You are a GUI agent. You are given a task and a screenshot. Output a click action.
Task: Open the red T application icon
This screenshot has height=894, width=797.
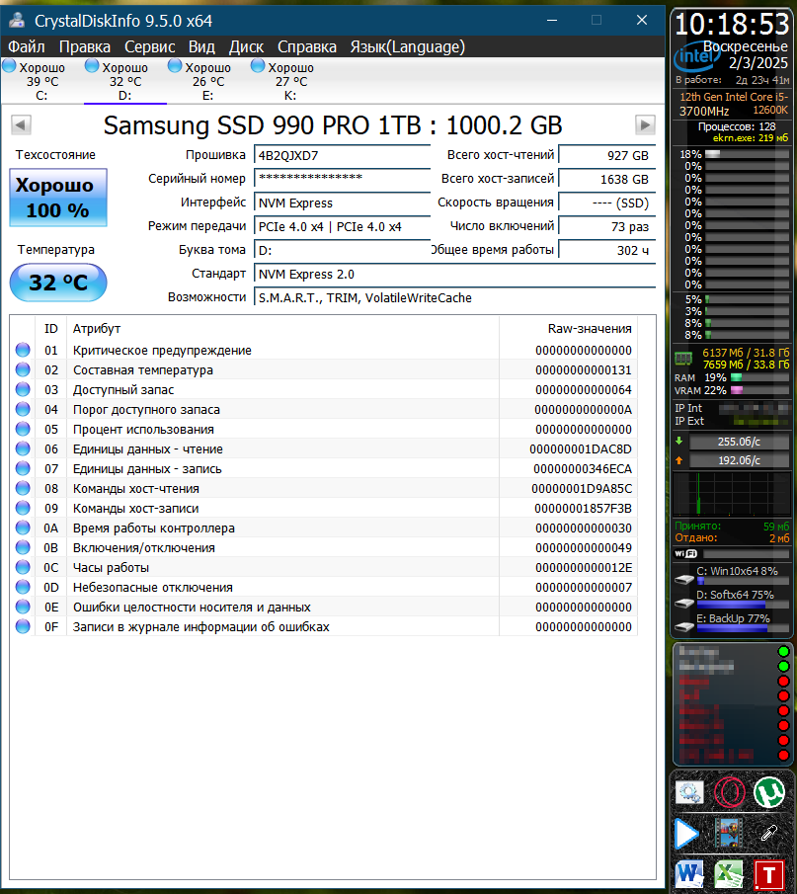point(769,875)
